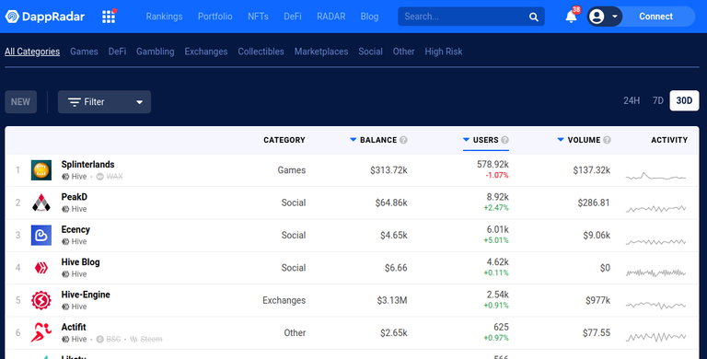Open the Ecency dapp logo
This screenshot has width=707, height=359.
(x=41, y=235)
